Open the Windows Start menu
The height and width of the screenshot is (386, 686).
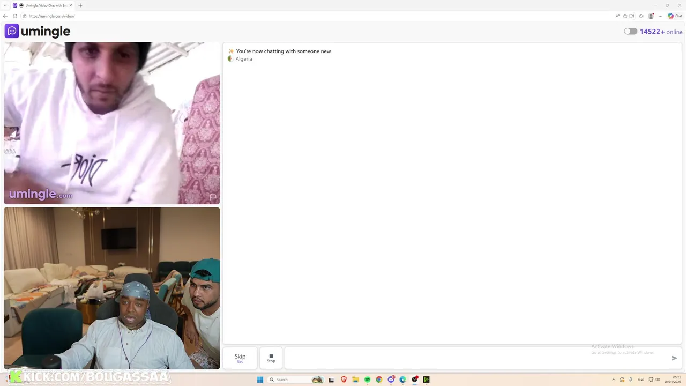(x=260, y=380)
